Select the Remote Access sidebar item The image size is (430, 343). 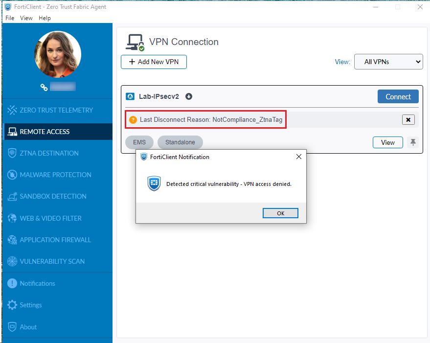58,132
